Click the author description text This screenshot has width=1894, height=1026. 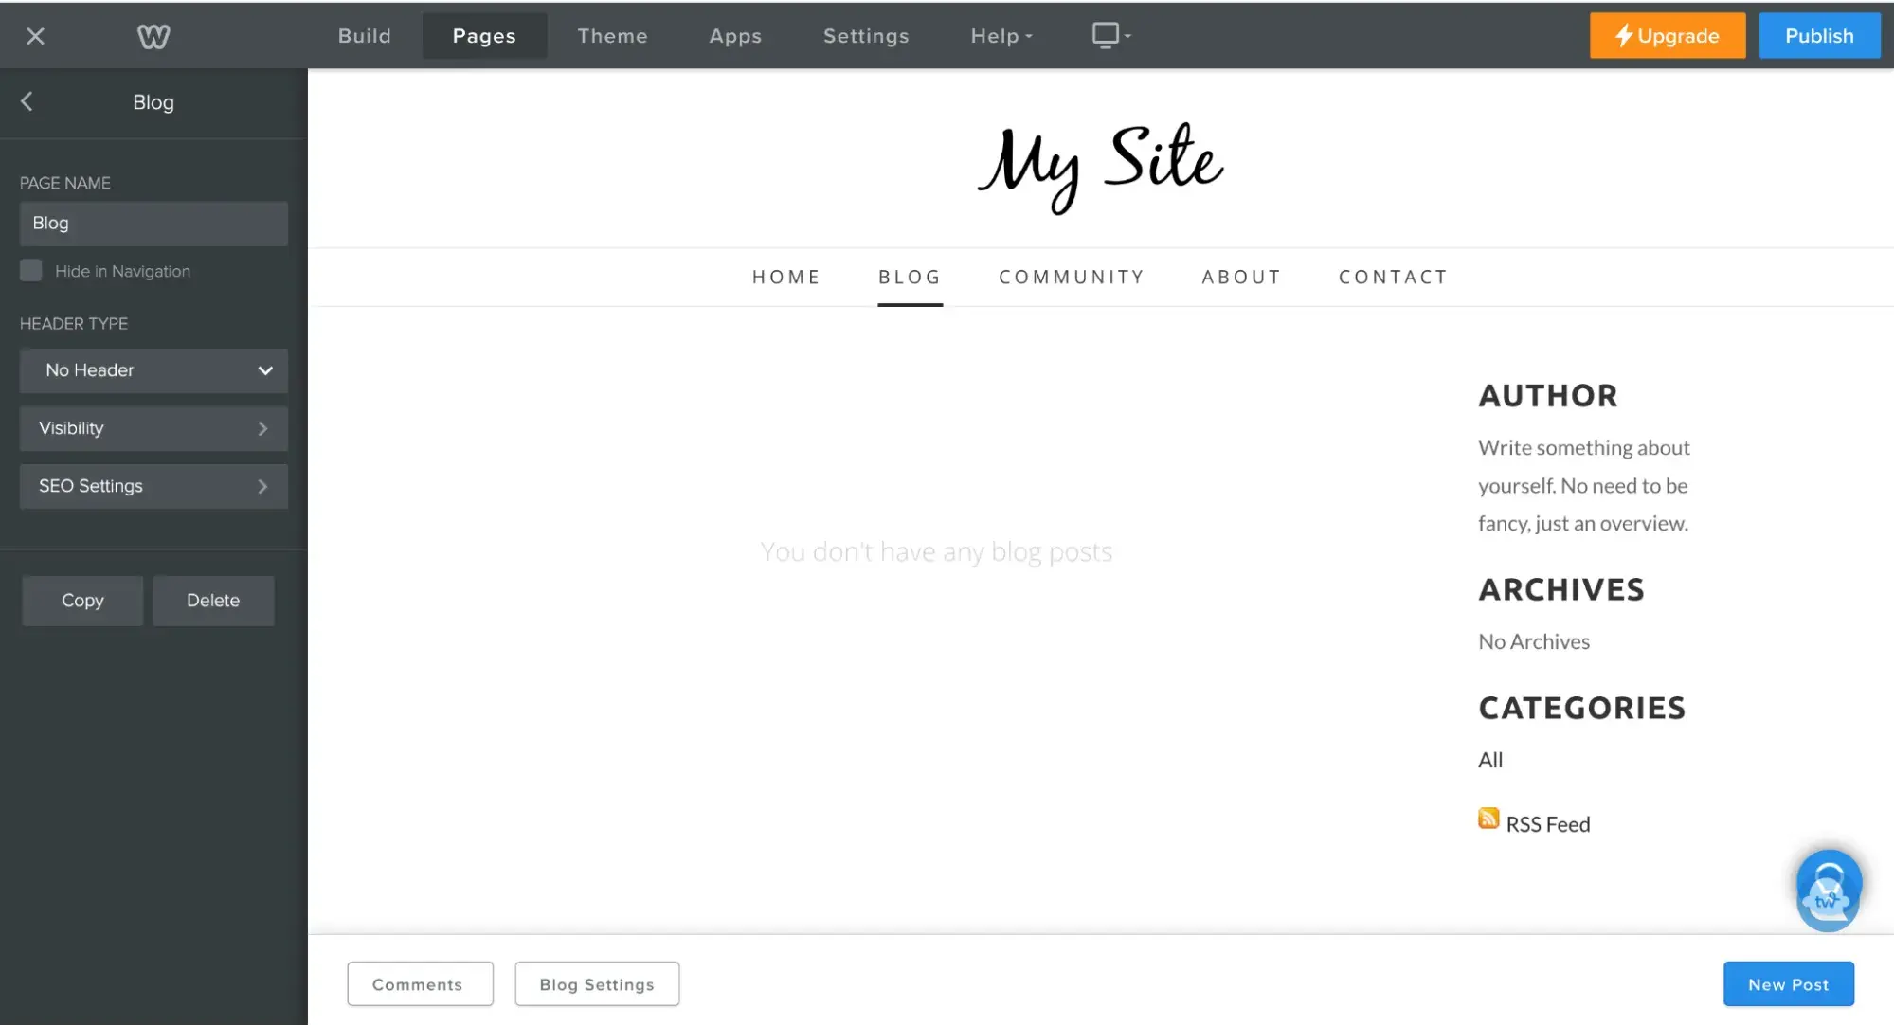click(1584, 486)
